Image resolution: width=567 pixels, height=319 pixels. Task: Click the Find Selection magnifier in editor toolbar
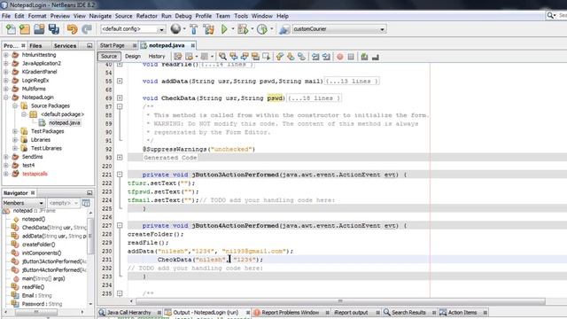pos(222,57)
